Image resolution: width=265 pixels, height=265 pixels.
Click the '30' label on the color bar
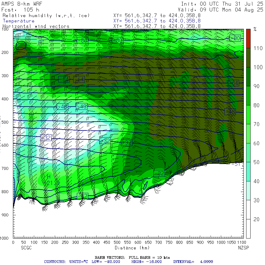pos(256,200)
